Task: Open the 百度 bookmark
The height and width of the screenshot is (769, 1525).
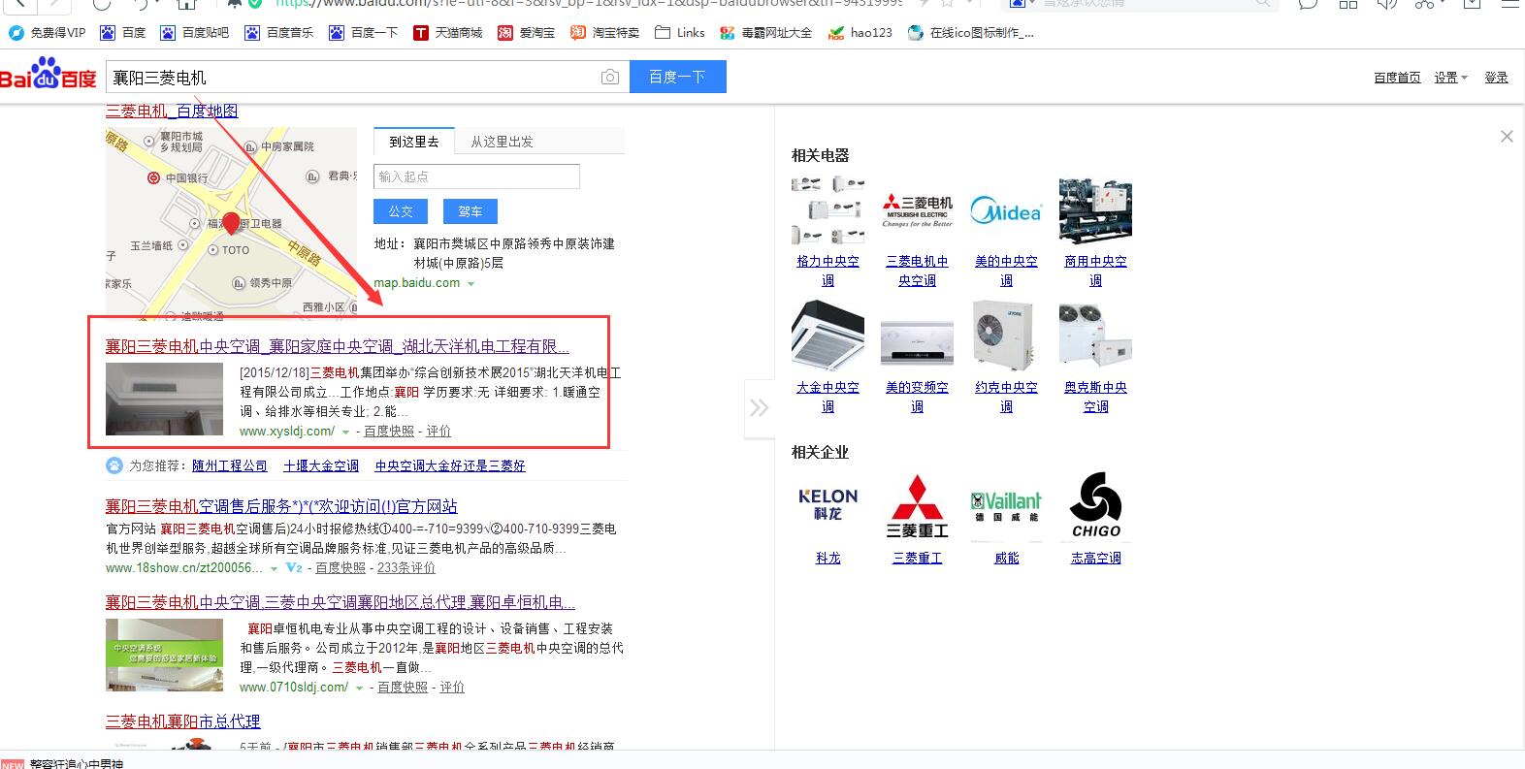Action: (x=123, y=33)
